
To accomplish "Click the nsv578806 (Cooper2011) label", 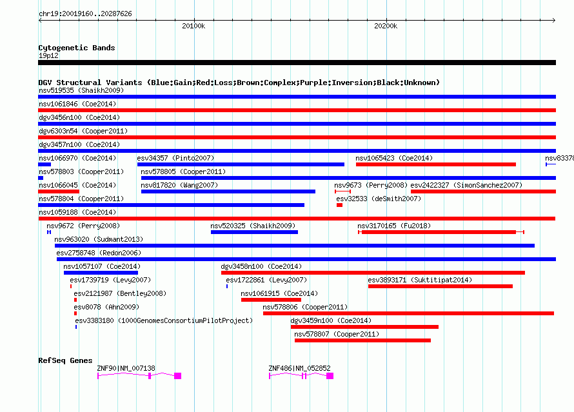I will [x=305, y=307].
